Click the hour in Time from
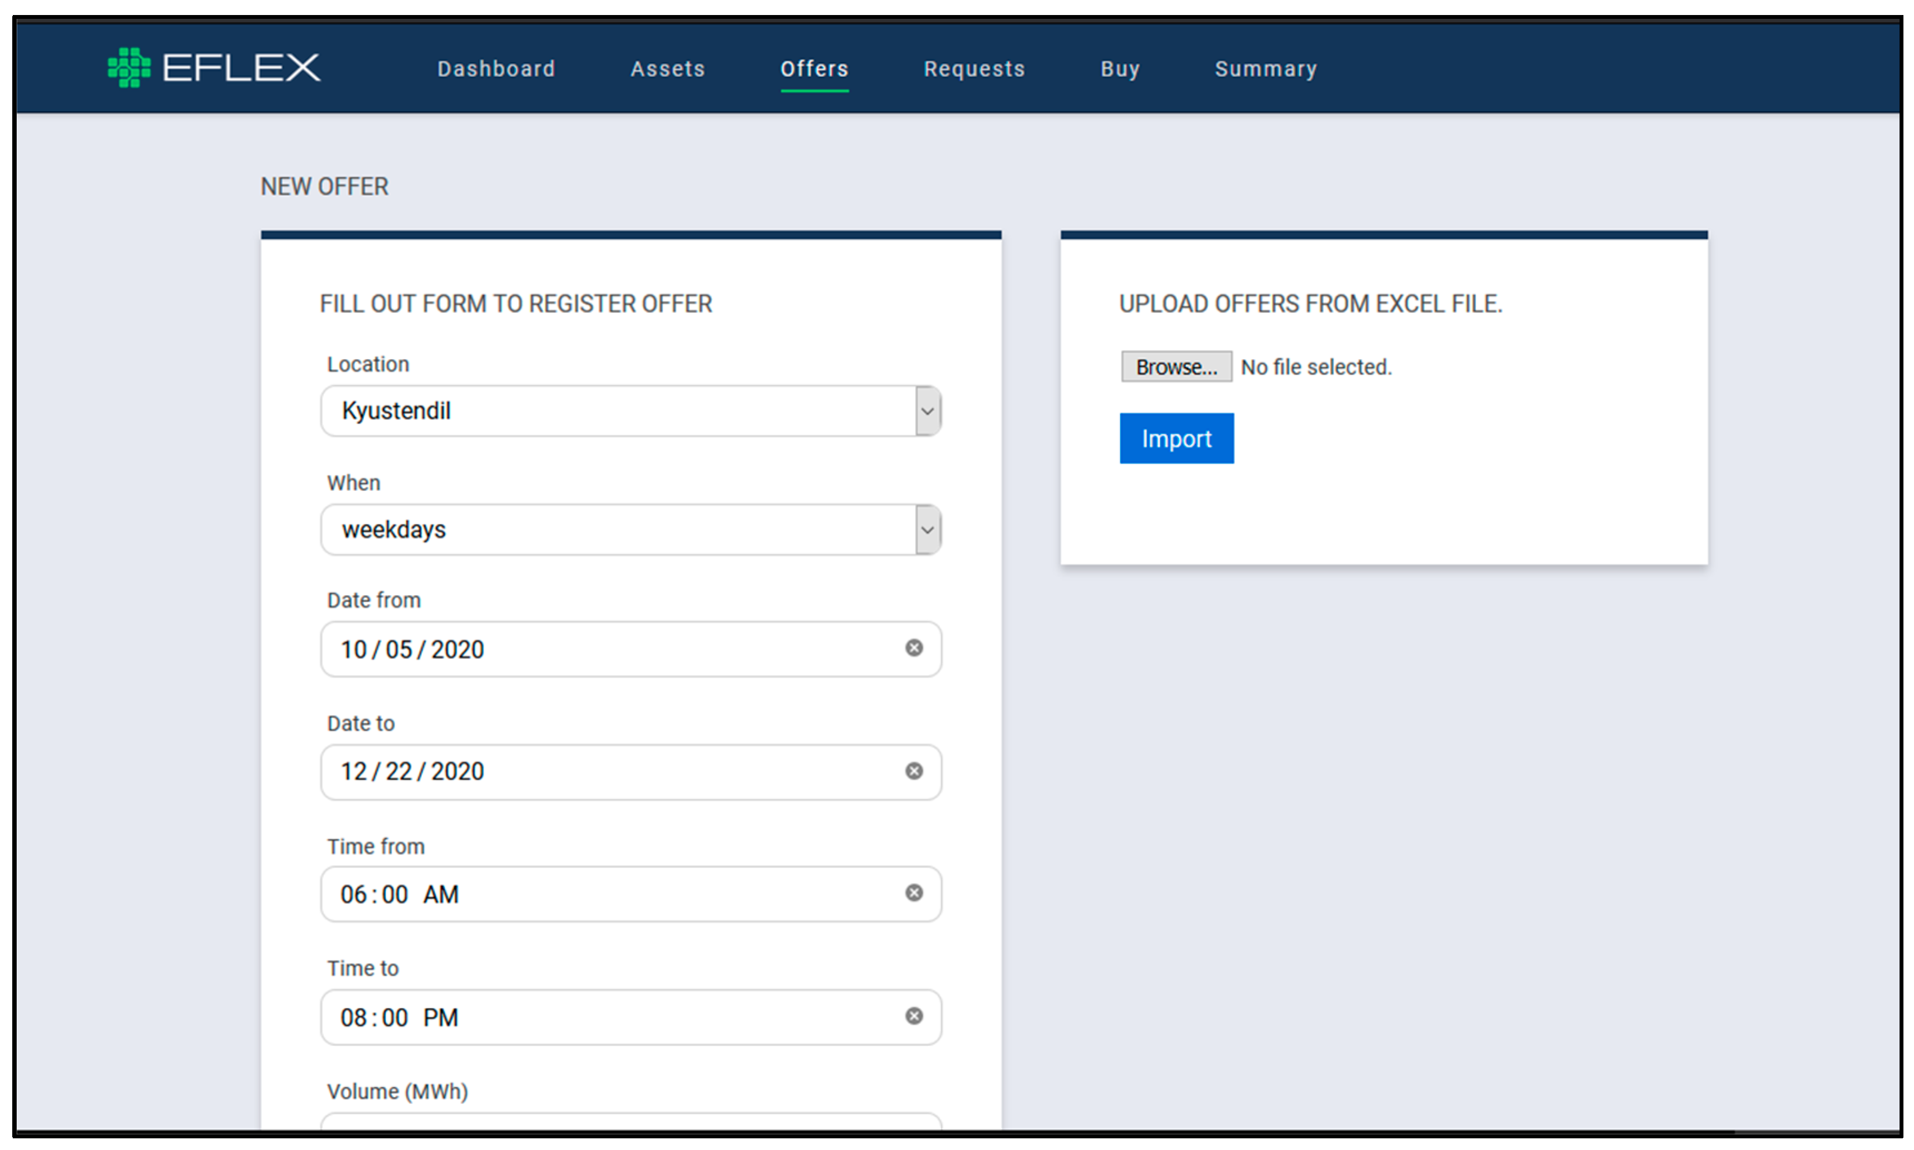1914x1150 pixels. click(x=353, y=894)
